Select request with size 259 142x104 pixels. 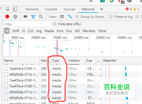tap(72, 75)
